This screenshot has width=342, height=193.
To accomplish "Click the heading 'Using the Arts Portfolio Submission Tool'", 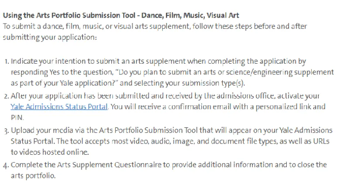I will pos(69,16).
